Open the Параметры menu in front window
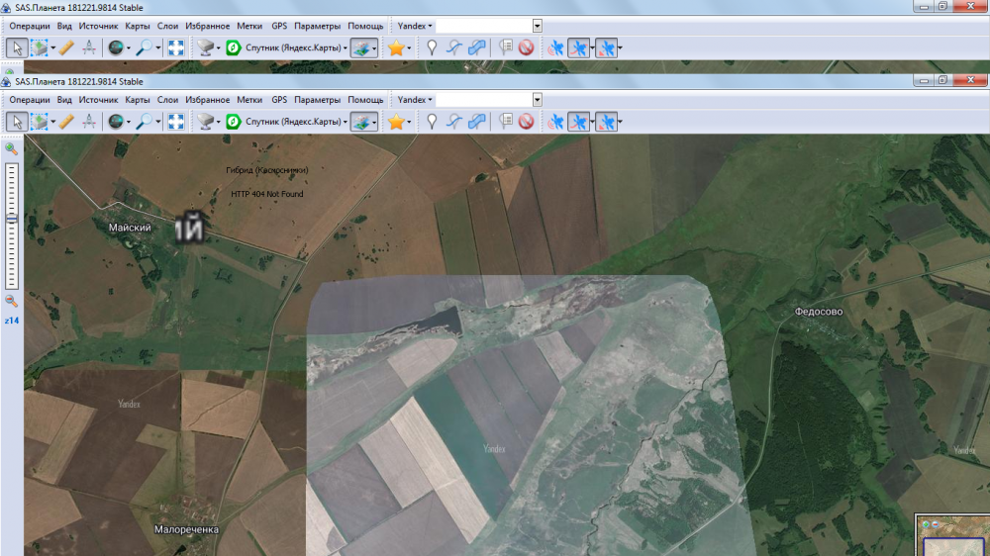This screenshot has height=556, width=990. tap(317, 100)
